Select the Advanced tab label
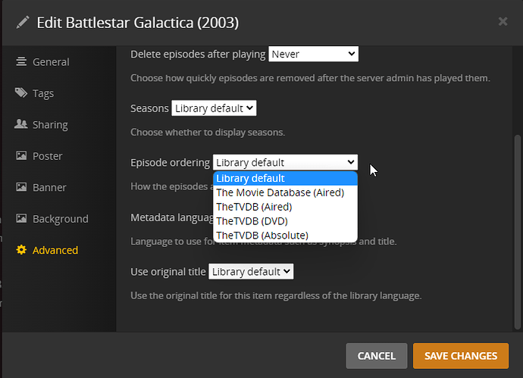 [x=55, y=250]
